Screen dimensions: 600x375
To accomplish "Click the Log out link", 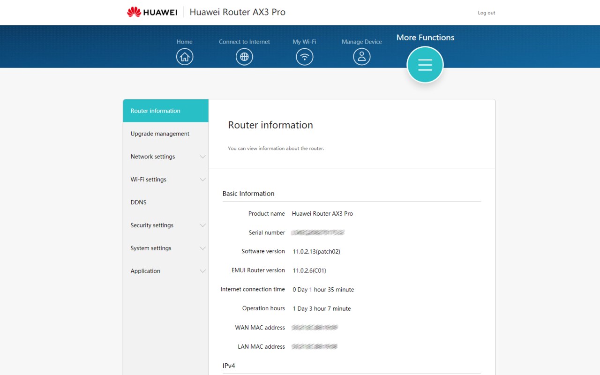I will click(487, 13).
